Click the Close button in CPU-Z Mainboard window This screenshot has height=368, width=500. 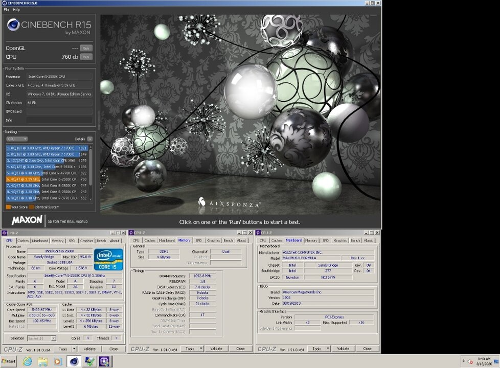(x=368, y=349)
